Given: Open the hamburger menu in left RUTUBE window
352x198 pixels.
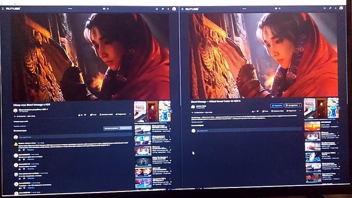Looking at the screenshot, I should [x=3, y=9].
